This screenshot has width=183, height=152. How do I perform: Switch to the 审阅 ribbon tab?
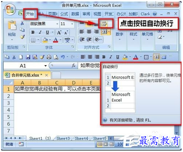(86, 14)
